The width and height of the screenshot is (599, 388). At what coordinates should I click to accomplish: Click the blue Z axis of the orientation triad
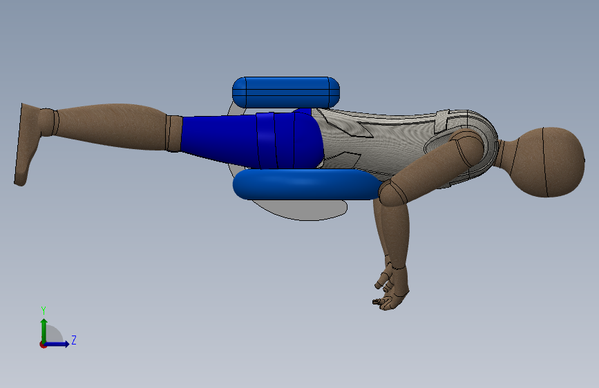click(57, 344)
